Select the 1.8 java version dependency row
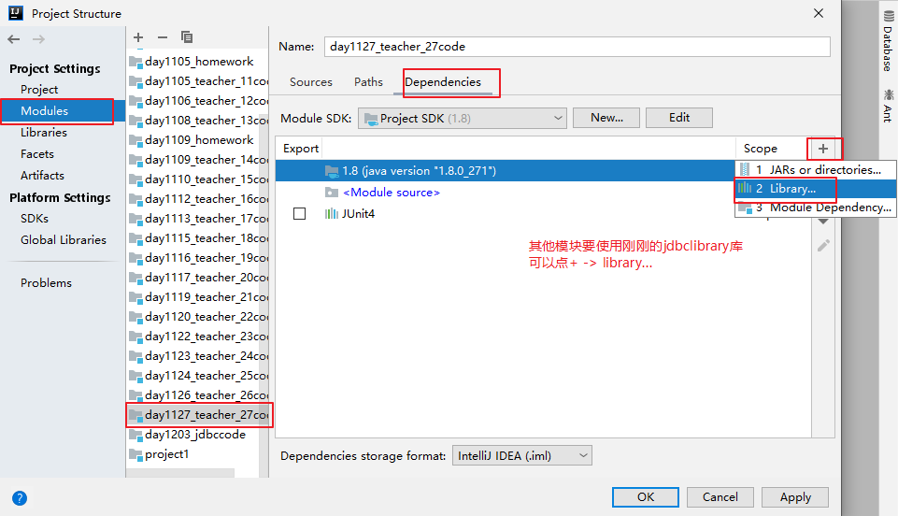The height and width of the screenshot is (516, 898). point(506,171)
